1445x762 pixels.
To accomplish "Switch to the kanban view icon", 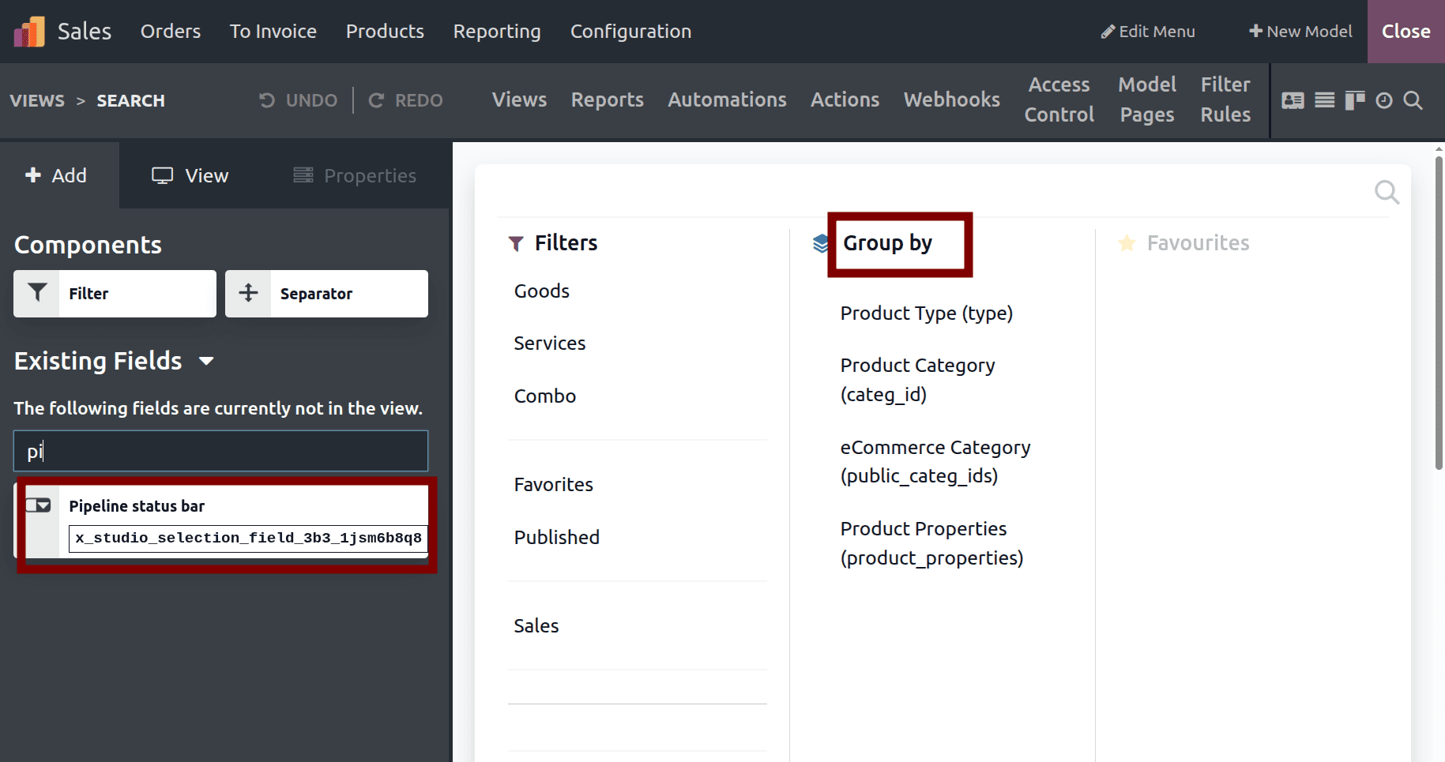I will click(1355, 100).
